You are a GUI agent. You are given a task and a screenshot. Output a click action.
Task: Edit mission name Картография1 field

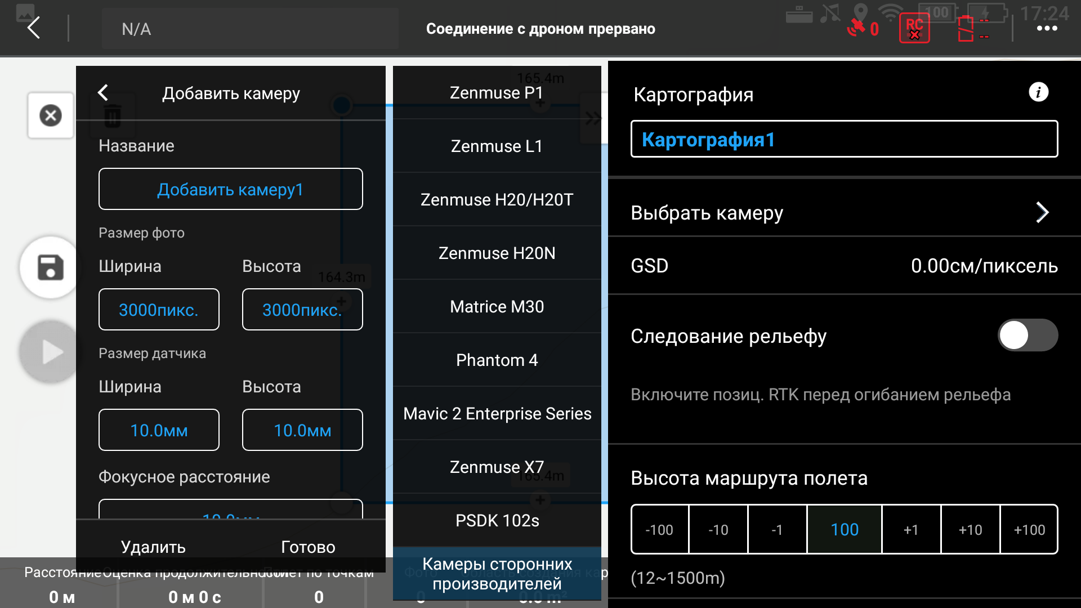pyautogui.click(x=845, y=139)
